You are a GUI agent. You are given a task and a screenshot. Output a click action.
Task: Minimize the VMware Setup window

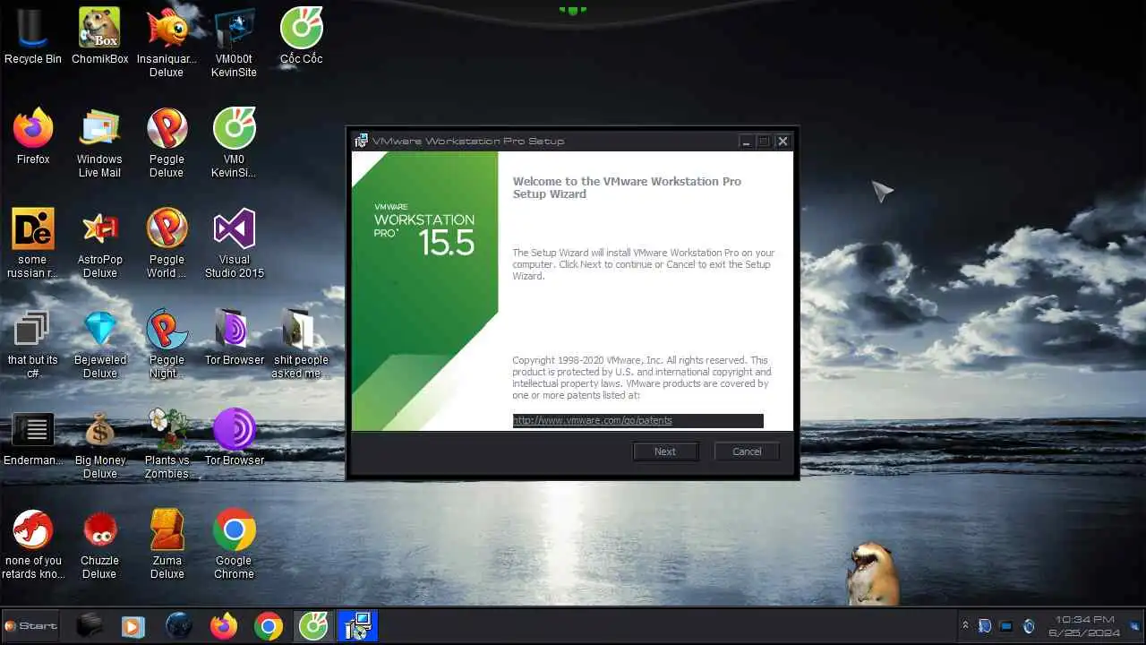[x=745, y=141]
